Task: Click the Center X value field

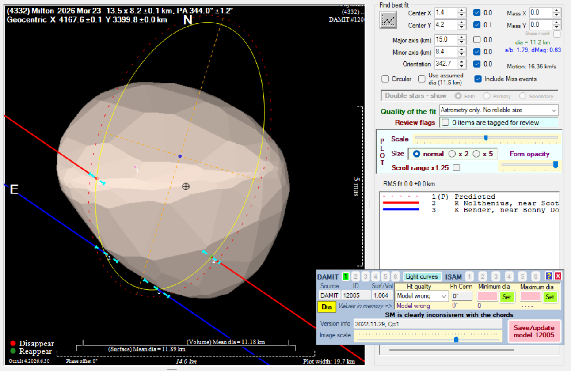Action: pos(446,13)
